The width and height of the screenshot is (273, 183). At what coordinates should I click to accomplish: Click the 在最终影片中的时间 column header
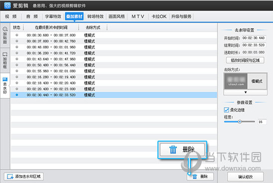click(51, 27)
